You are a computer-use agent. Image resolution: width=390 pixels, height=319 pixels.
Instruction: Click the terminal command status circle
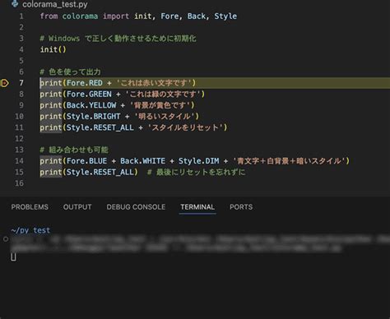[x=6, y=239]
